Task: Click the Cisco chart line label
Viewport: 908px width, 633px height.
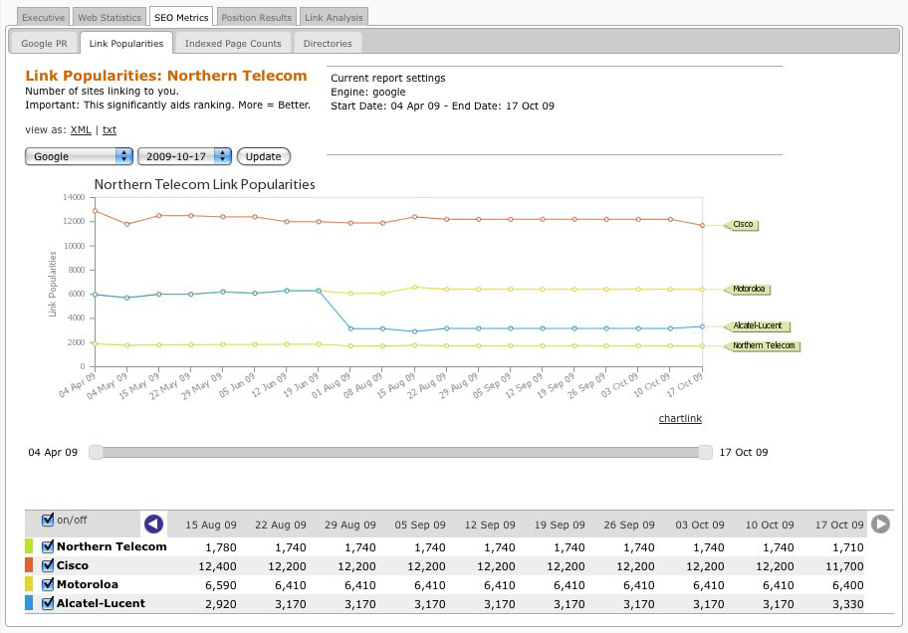Action: coord(742,225)
